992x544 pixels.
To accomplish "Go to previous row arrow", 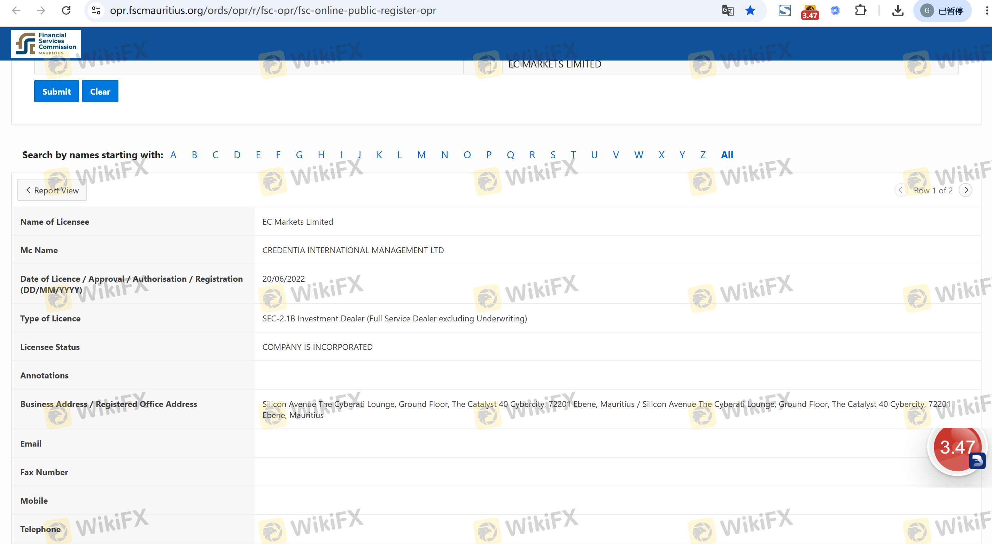I will coord(901,190).
